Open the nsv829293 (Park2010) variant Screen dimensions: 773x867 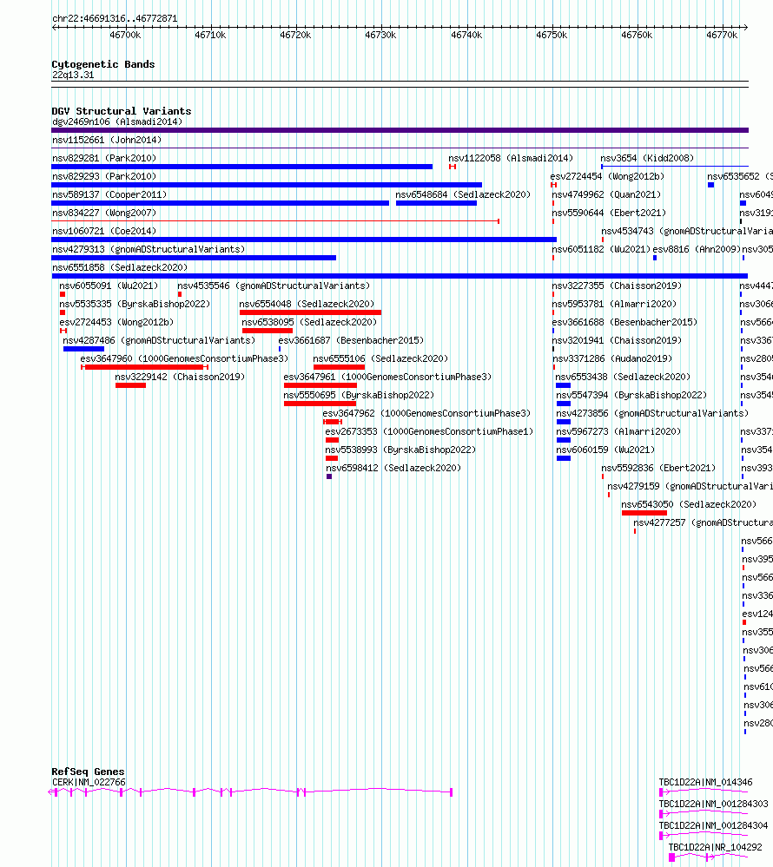click(x=104, y=176)
